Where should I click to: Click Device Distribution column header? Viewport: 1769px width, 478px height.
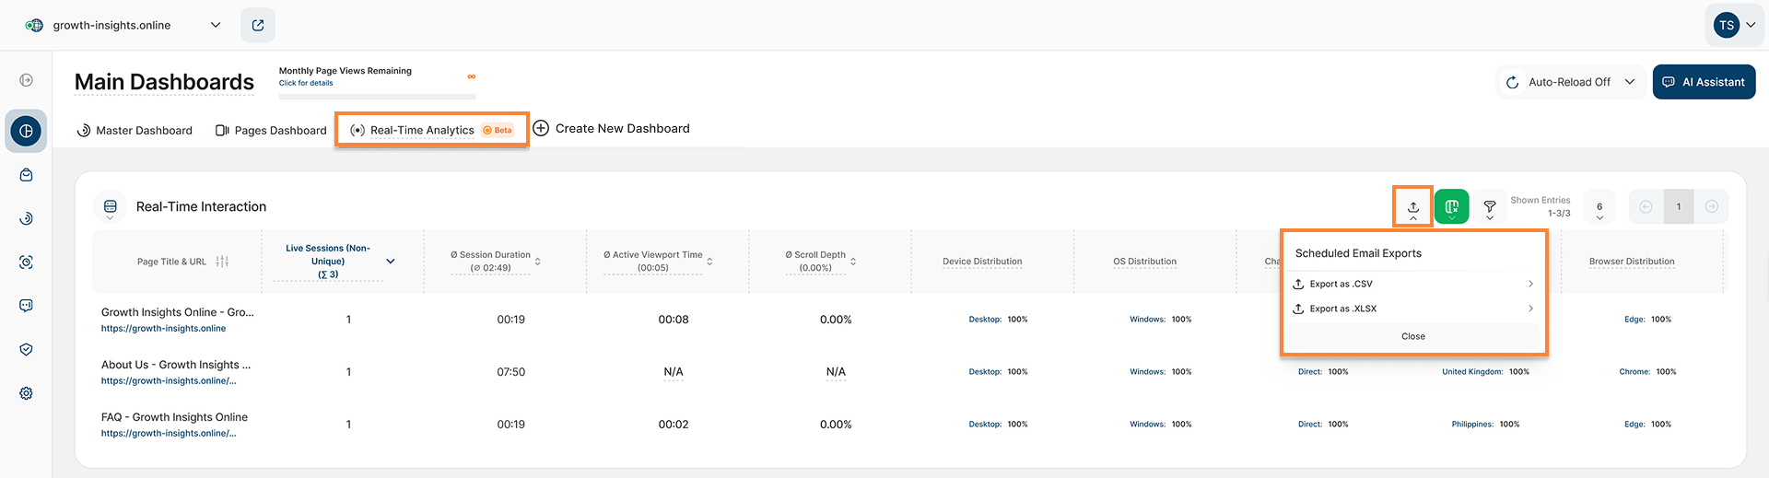pyautogui.click(x=982, y=262)
